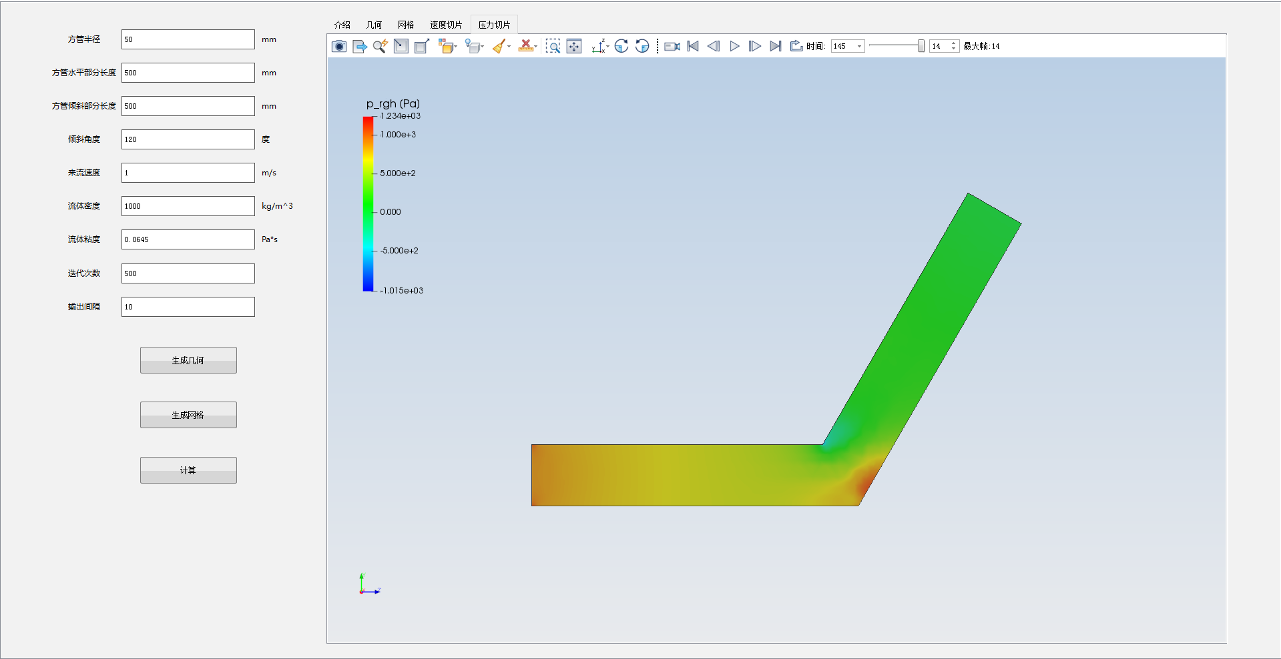
Task: Click the 倾斜角度 input field
Action: 188,139
